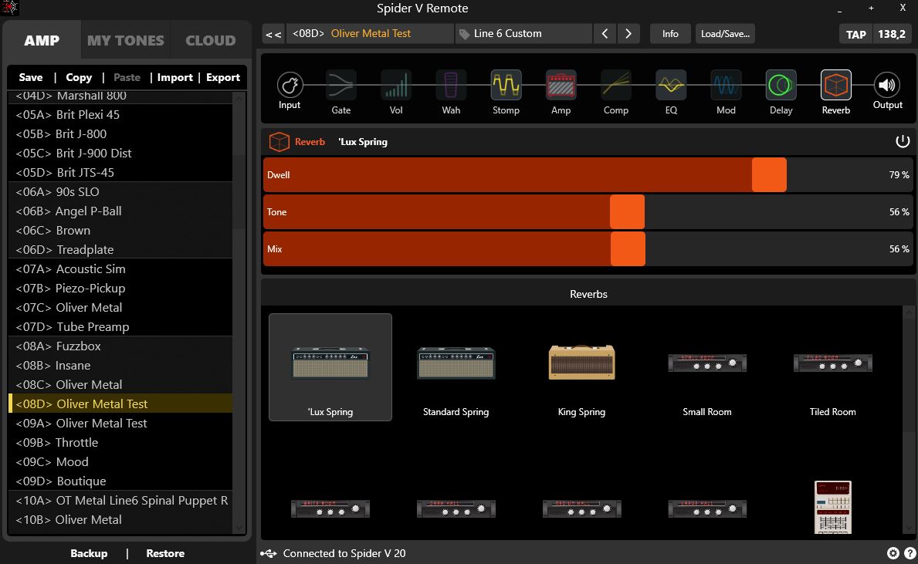Select the Comp block
The height and width of the screenshot is (564, 918).
click(x=616, y=92)
